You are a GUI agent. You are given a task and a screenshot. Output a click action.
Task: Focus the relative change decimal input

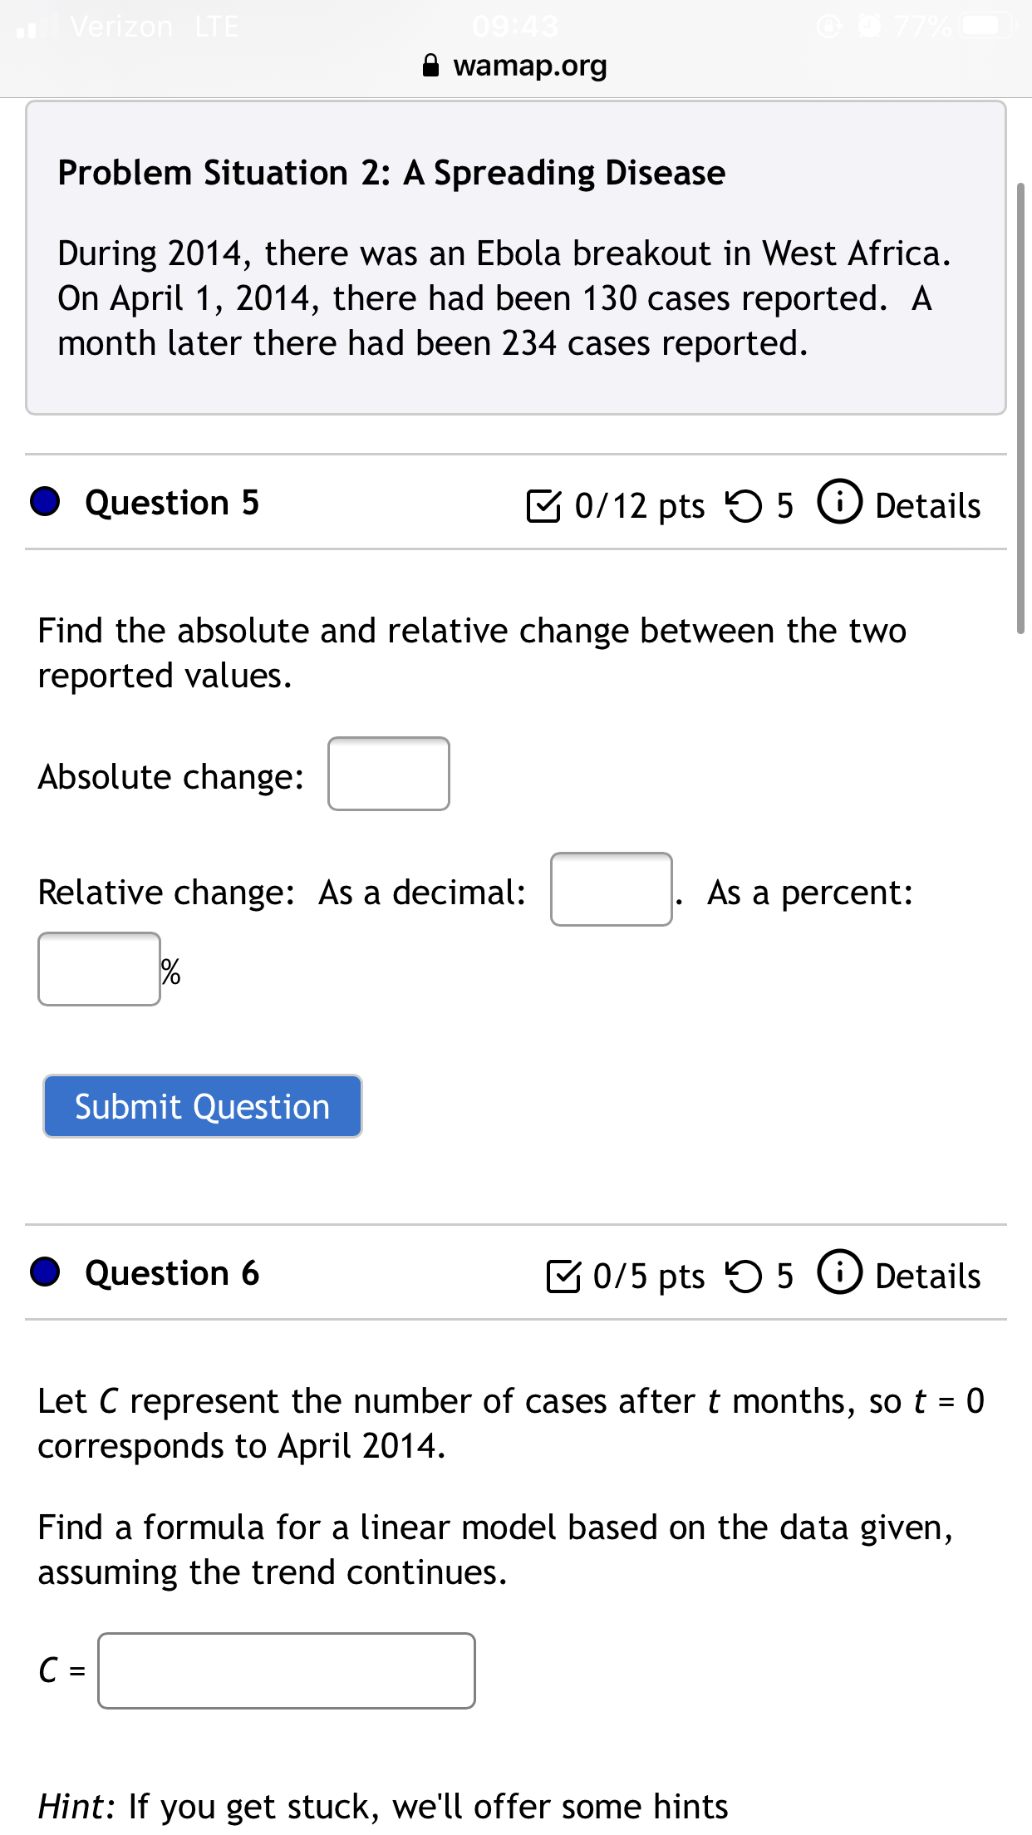[612, 889]
